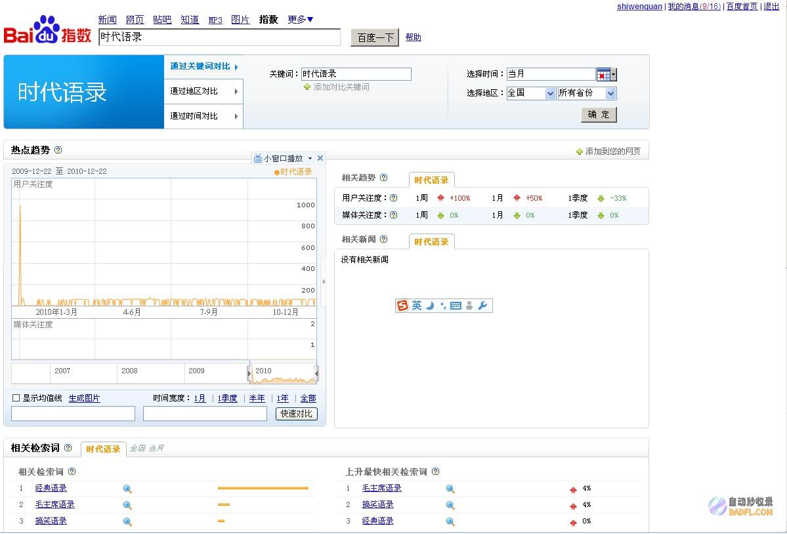787x534 pixels.
Task: Click the Baidu 指数 logo
Action: pos(48,30)
